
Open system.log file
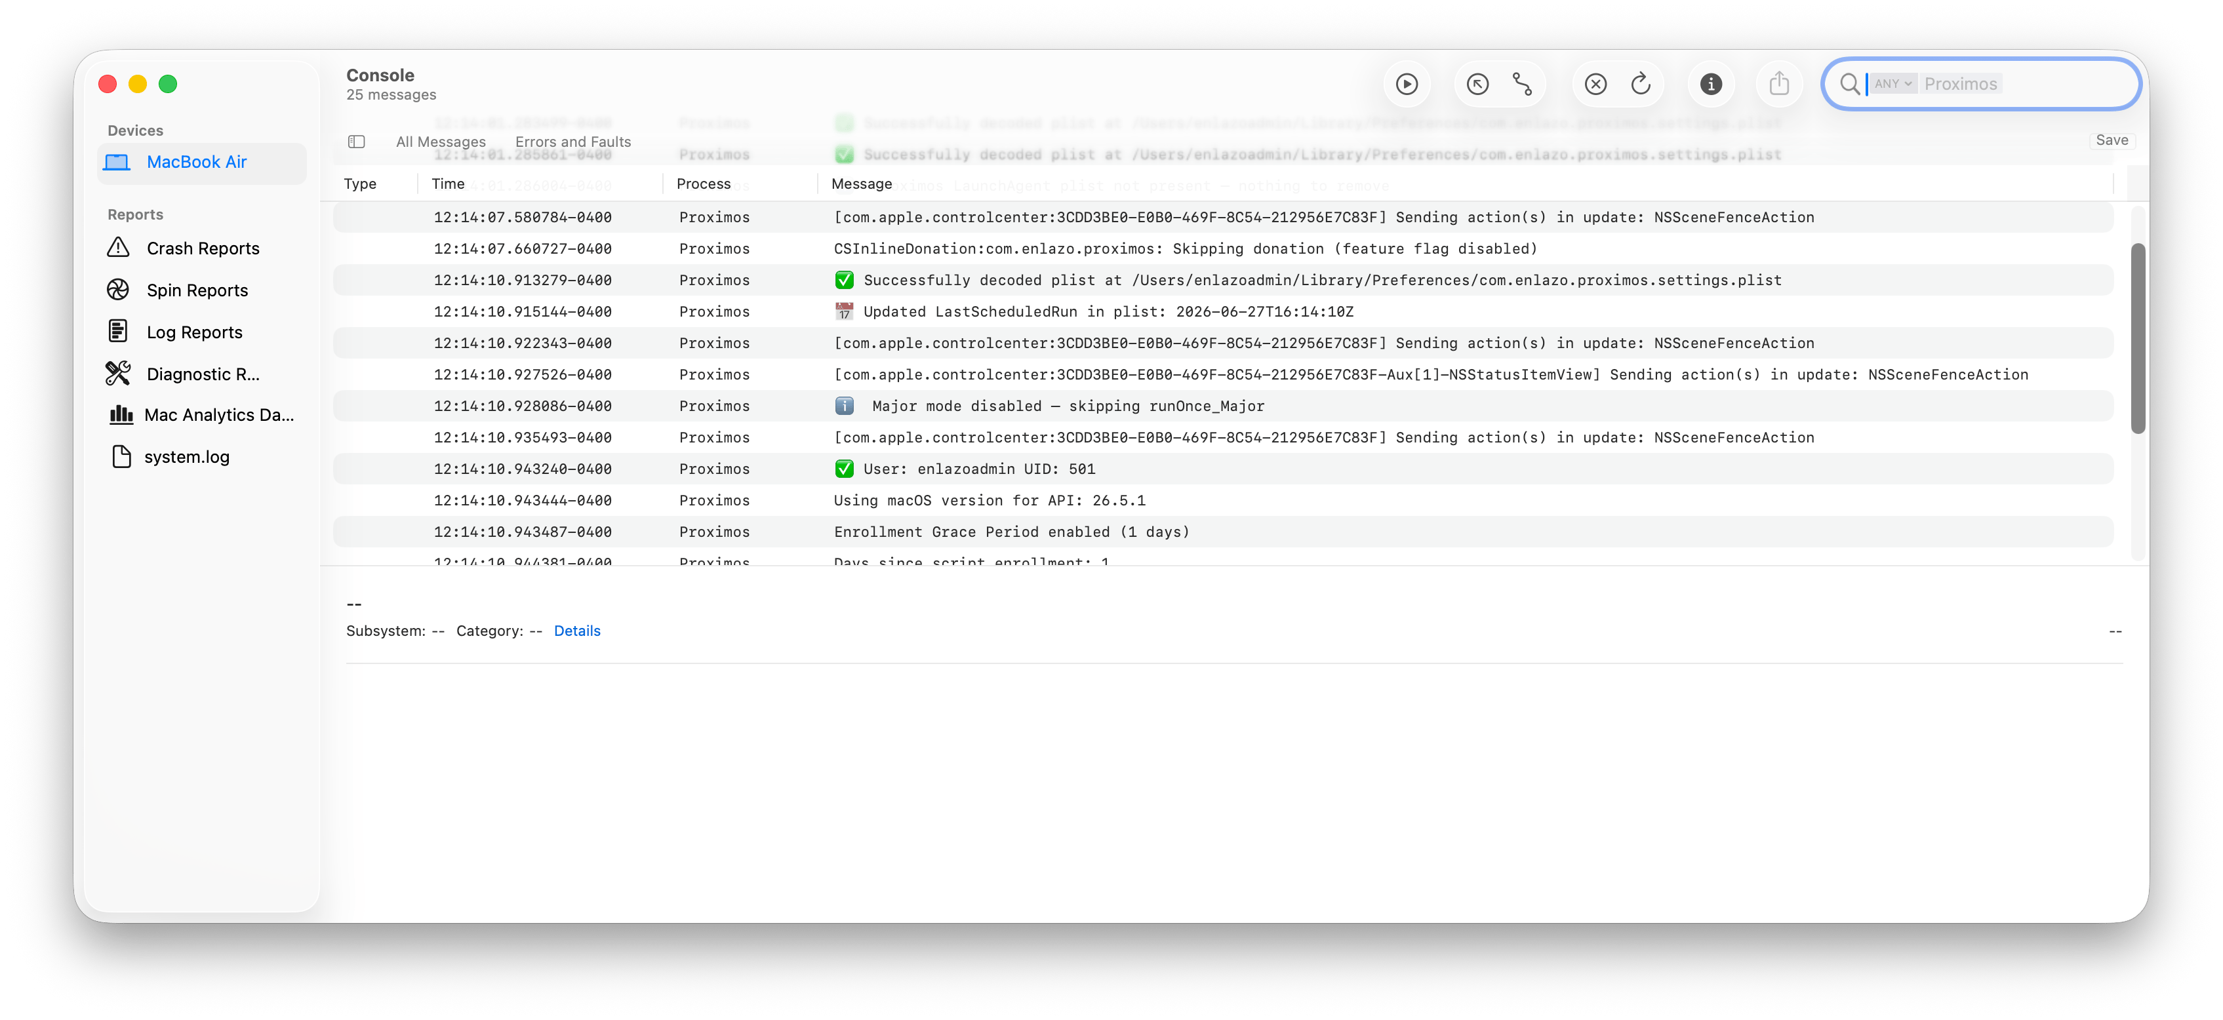pos(203,456)
